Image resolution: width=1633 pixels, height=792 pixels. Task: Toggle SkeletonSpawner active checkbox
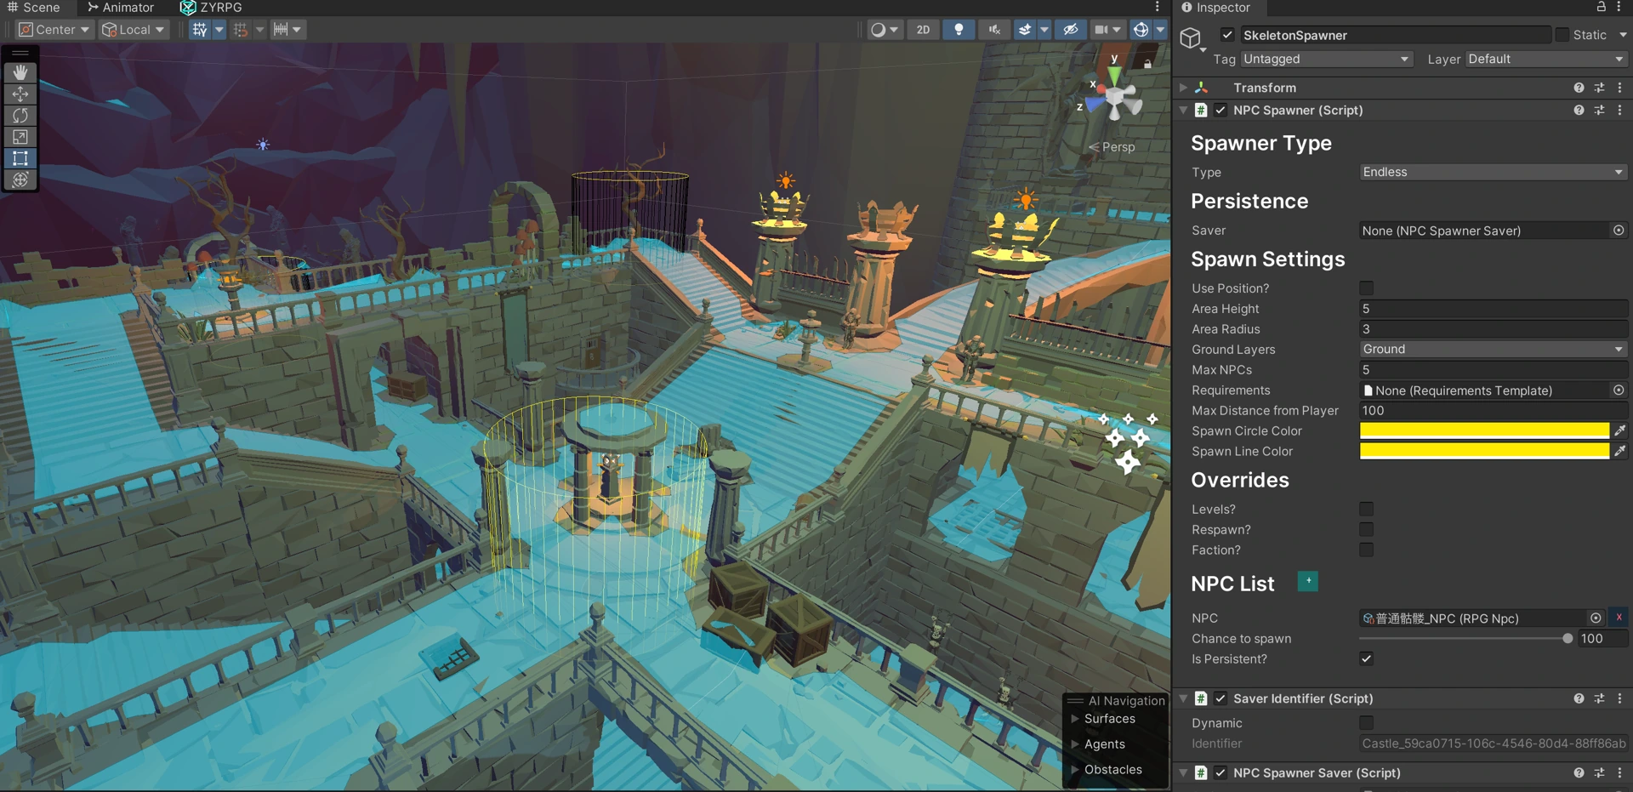[x=1227, y=35]
